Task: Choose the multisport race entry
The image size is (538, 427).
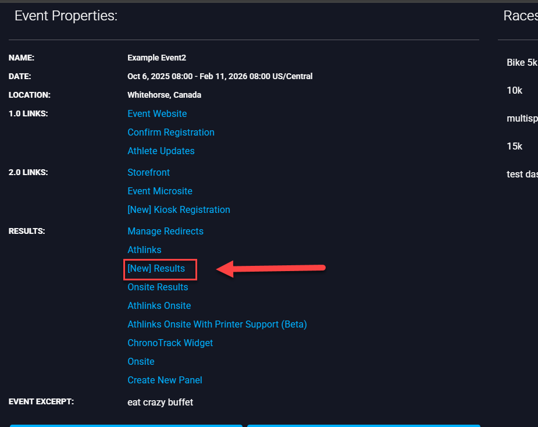Action: [x=522, y=119]
